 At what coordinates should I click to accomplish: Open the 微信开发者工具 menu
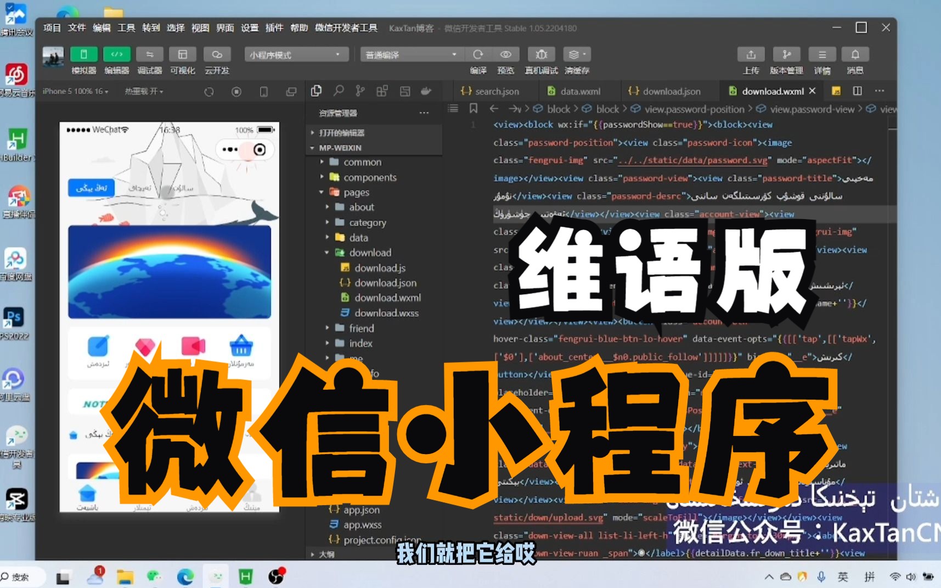(346, 28)
